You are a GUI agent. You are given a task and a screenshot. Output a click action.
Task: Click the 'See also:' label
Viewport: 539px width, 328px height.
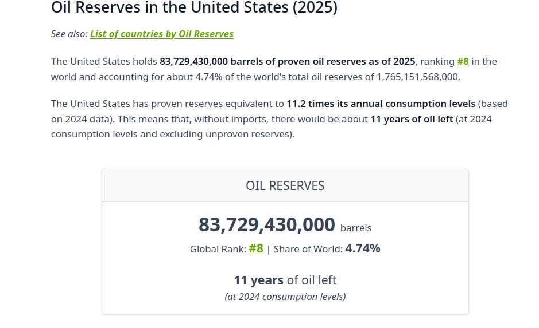pyautogui.click(x=69, y=34)
